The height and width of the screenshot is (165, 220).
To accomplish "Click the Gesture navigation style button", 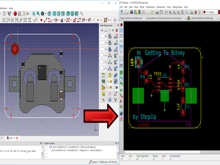I will pyautogui.click(x=94, y=162).
